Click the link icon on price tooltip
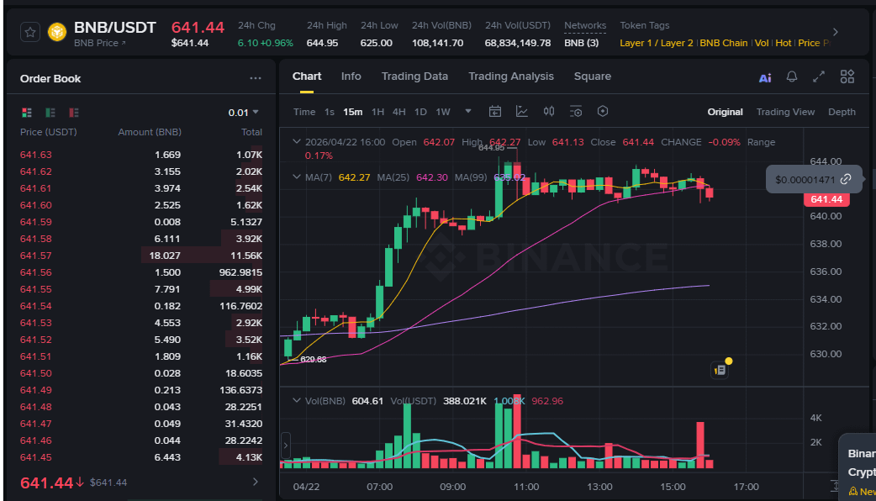Image resolution: width=876 pixels, height=501 pixels. pyautogui.click(x=846, y=179)
